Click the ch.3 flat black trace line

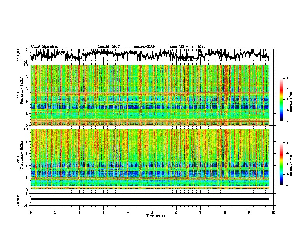click(x=150, y=199)
